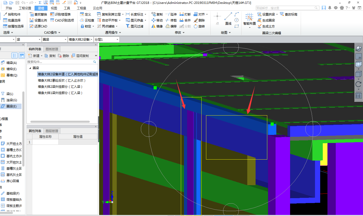Expand more toolbar options in 构件列表
363x216 pixels.
pos(96,56)
